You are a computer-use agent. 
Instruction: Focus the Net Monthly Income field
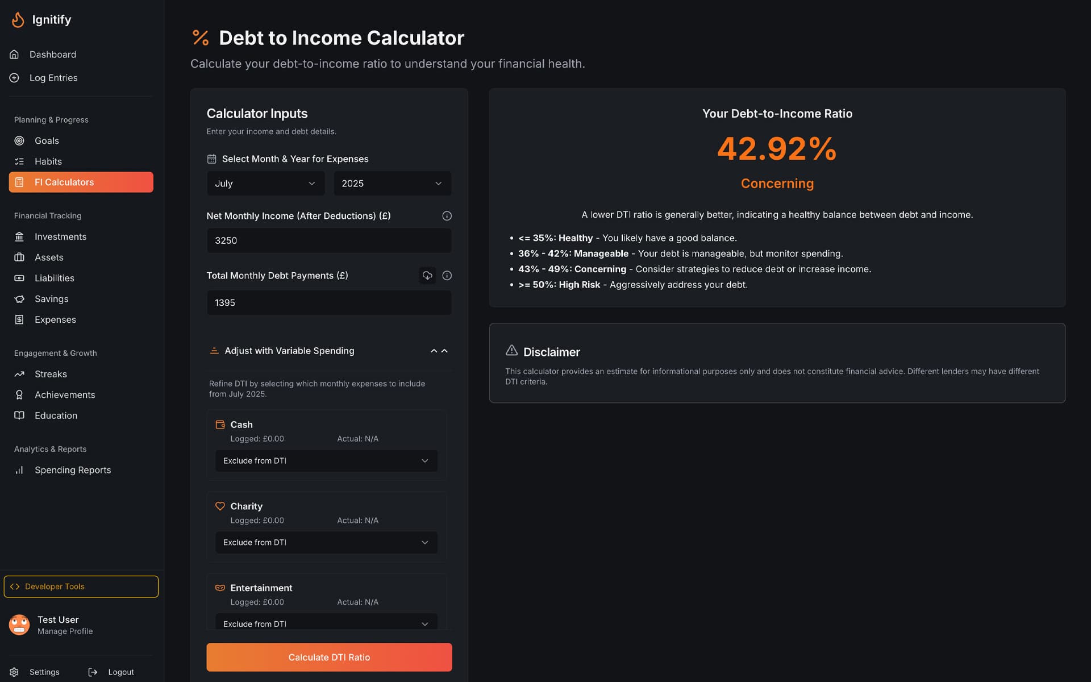coord(329,240)
